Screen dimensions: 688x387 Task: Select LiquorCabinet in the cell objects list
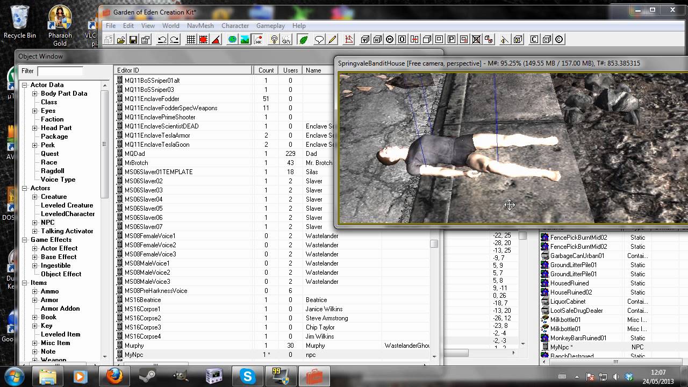click(x=568, y=302)
